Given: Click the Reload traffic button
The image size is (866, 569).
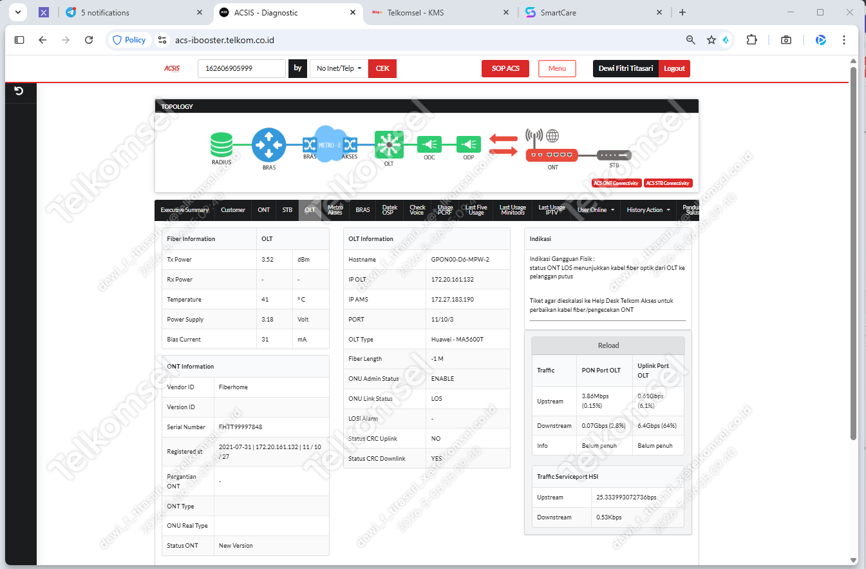Looking at the screenshot, I should (x=608, y=345).
